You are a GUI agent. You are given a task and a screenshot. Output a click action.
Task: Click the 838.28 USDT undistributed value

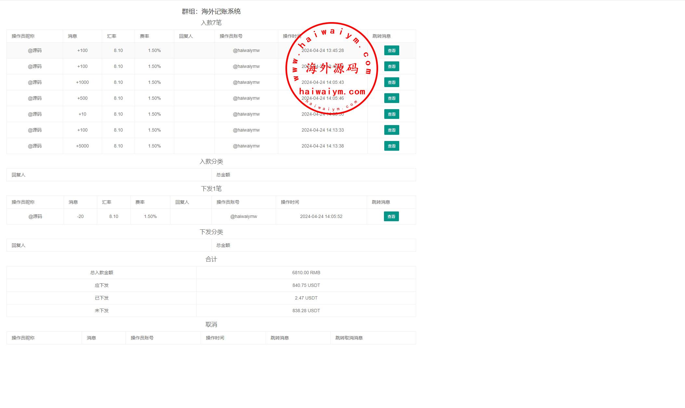(306, 311)
